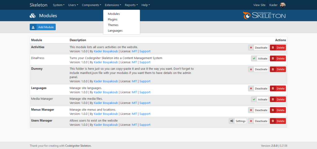Click trash icon in Activities row
317x149 pixels.
[x=273, y=48]
